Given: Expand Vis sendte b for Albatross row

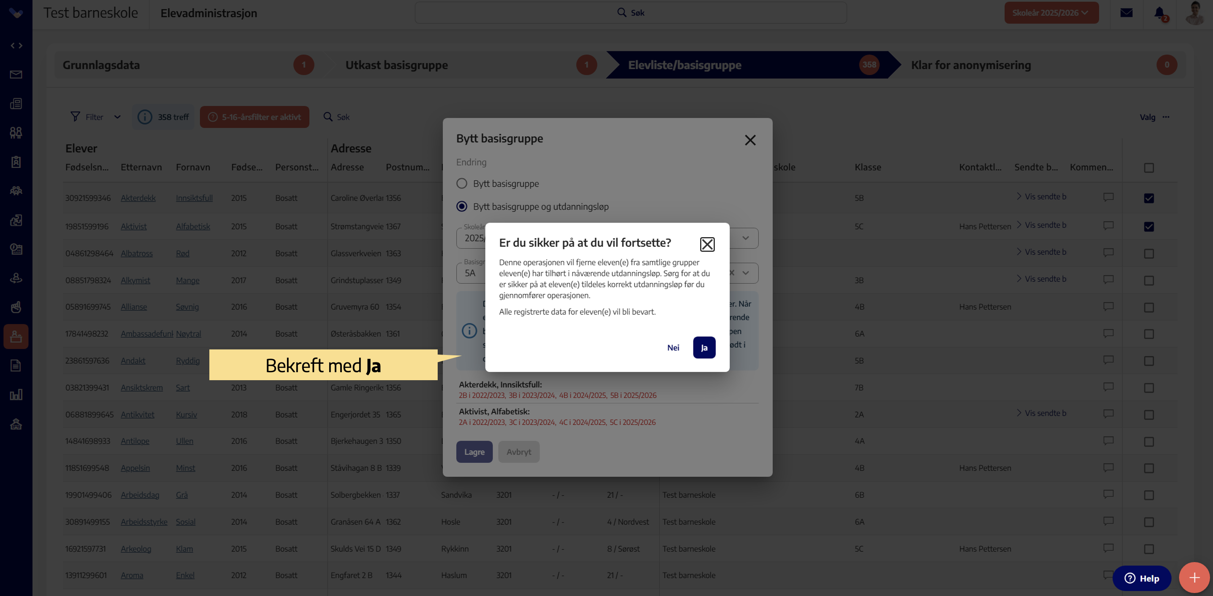Looking at the screenshot, I should (1041, 252).
